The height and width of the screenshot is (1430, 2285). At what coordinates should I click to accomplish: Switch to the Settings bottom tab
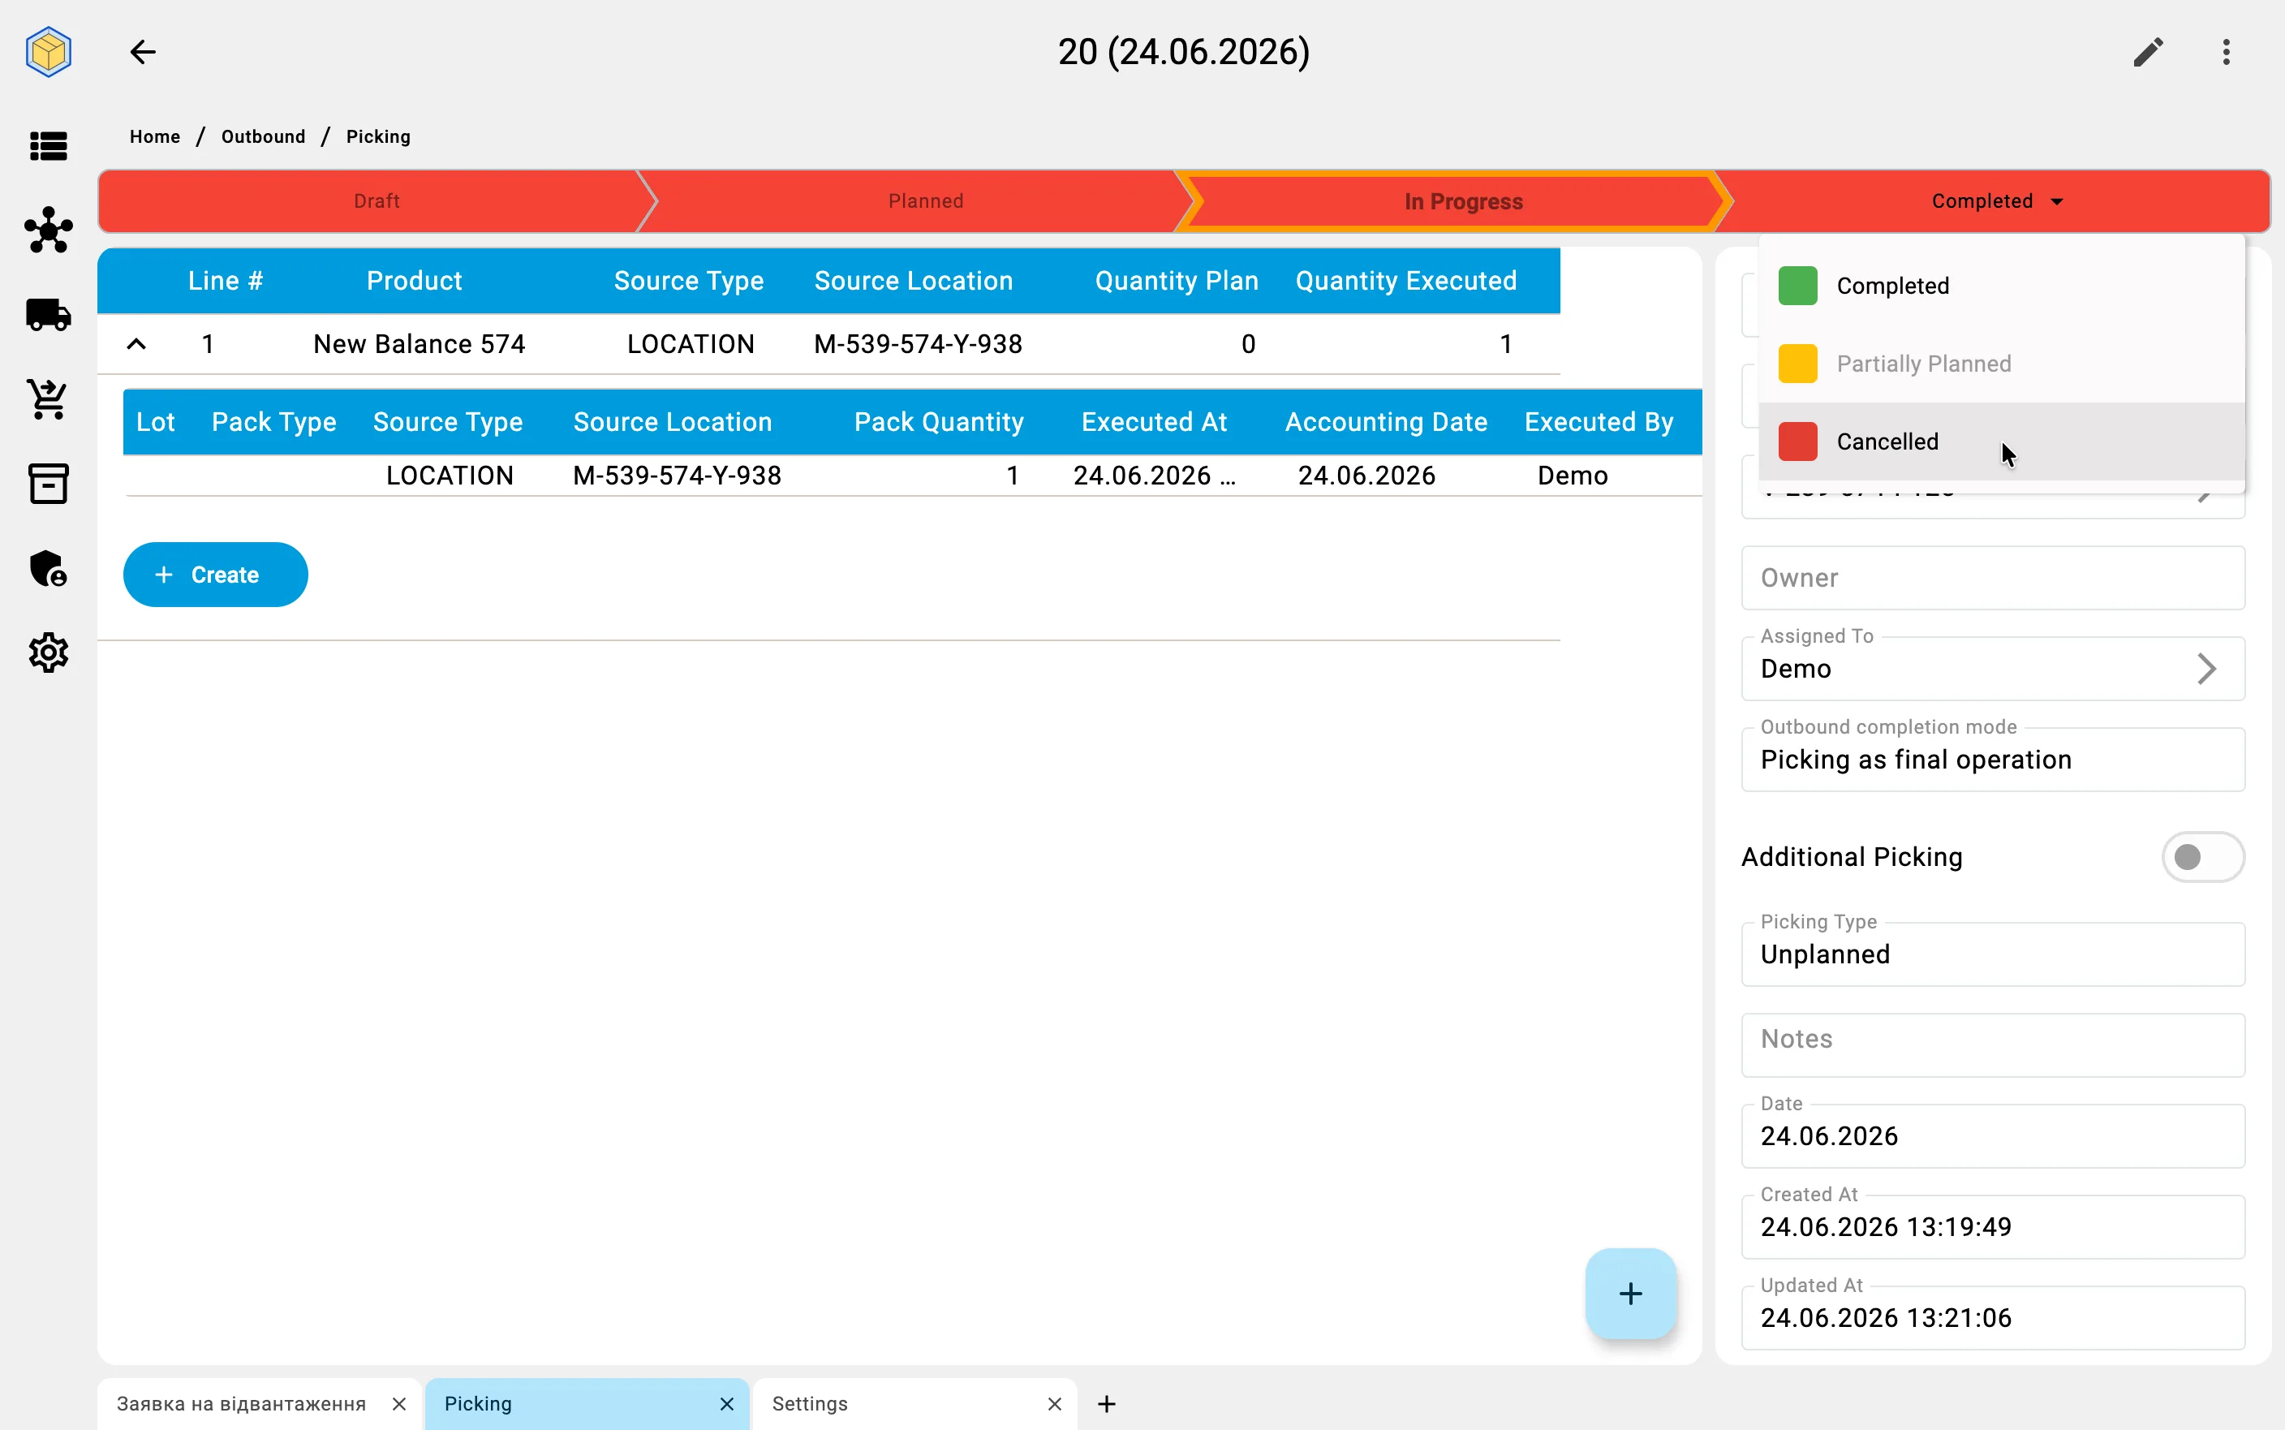click(809, 1403)
